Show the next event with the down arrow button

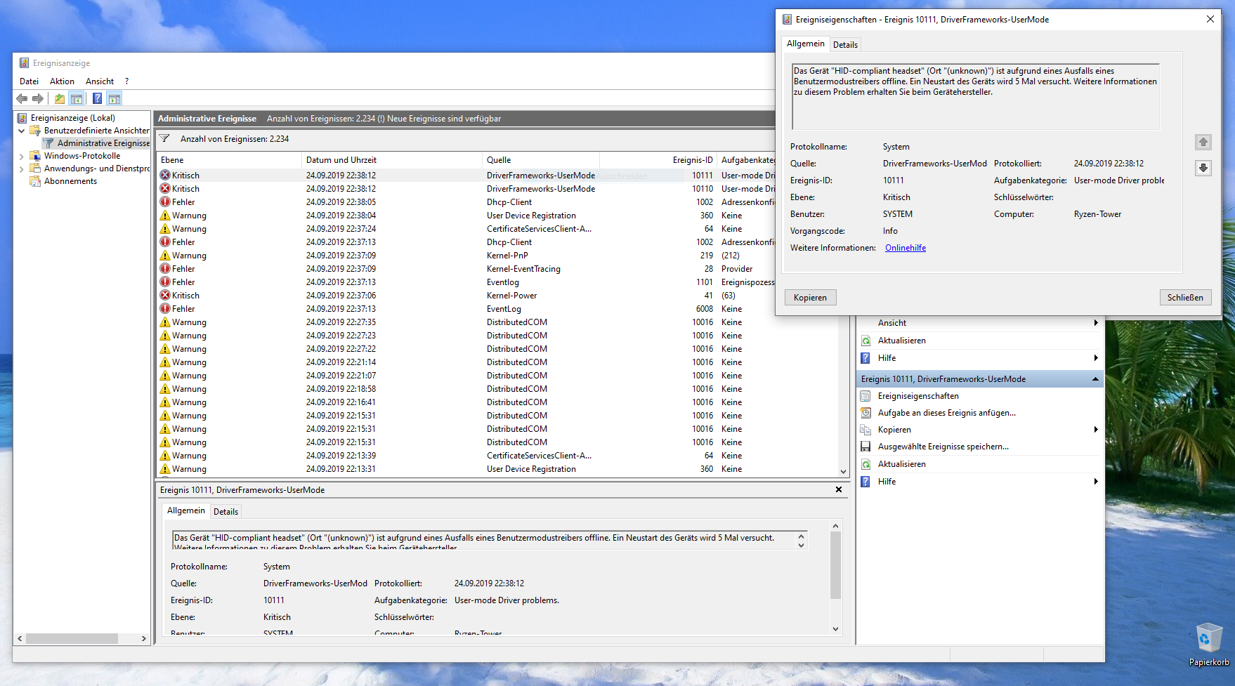tap(1203, 168)
